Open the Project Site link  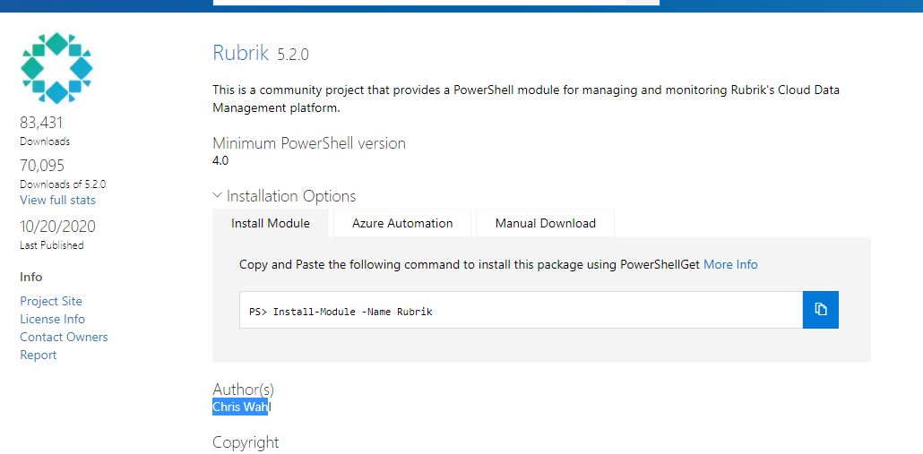[x=51, y=301]
